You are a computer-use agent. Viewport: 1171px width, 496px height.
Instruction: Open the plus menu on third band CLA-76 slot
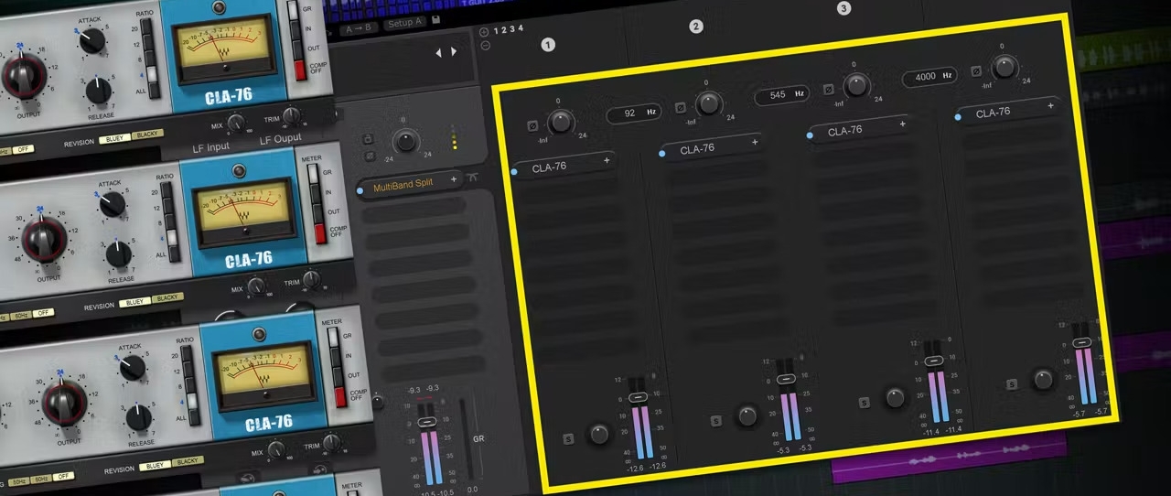click(x=903, y=124)
